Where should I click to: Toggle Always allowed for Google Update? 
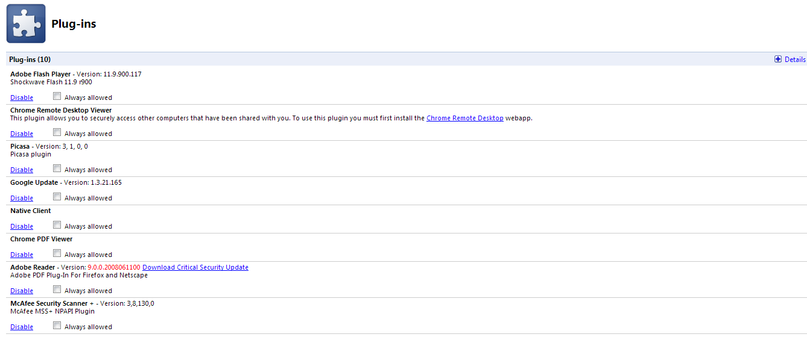click(57, 197)
